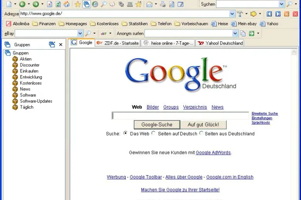Follow the Google AdWords link
Viewport: 301px width, 200px height.
pyautogui.click(x=213, y=152)
